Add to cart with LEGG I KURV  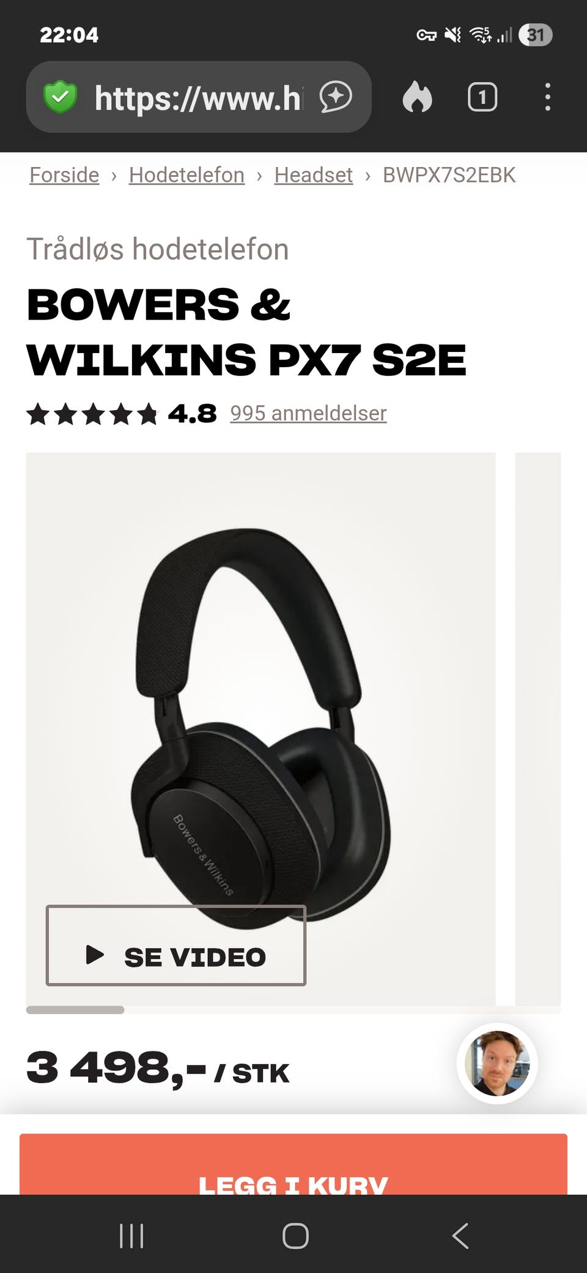[293, 1164]
